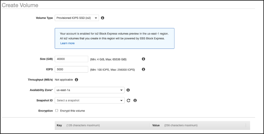The width and height of the screenshot is (264, 134).
Task: Open the Volume Type dropdown
Action: coord(77,18)
